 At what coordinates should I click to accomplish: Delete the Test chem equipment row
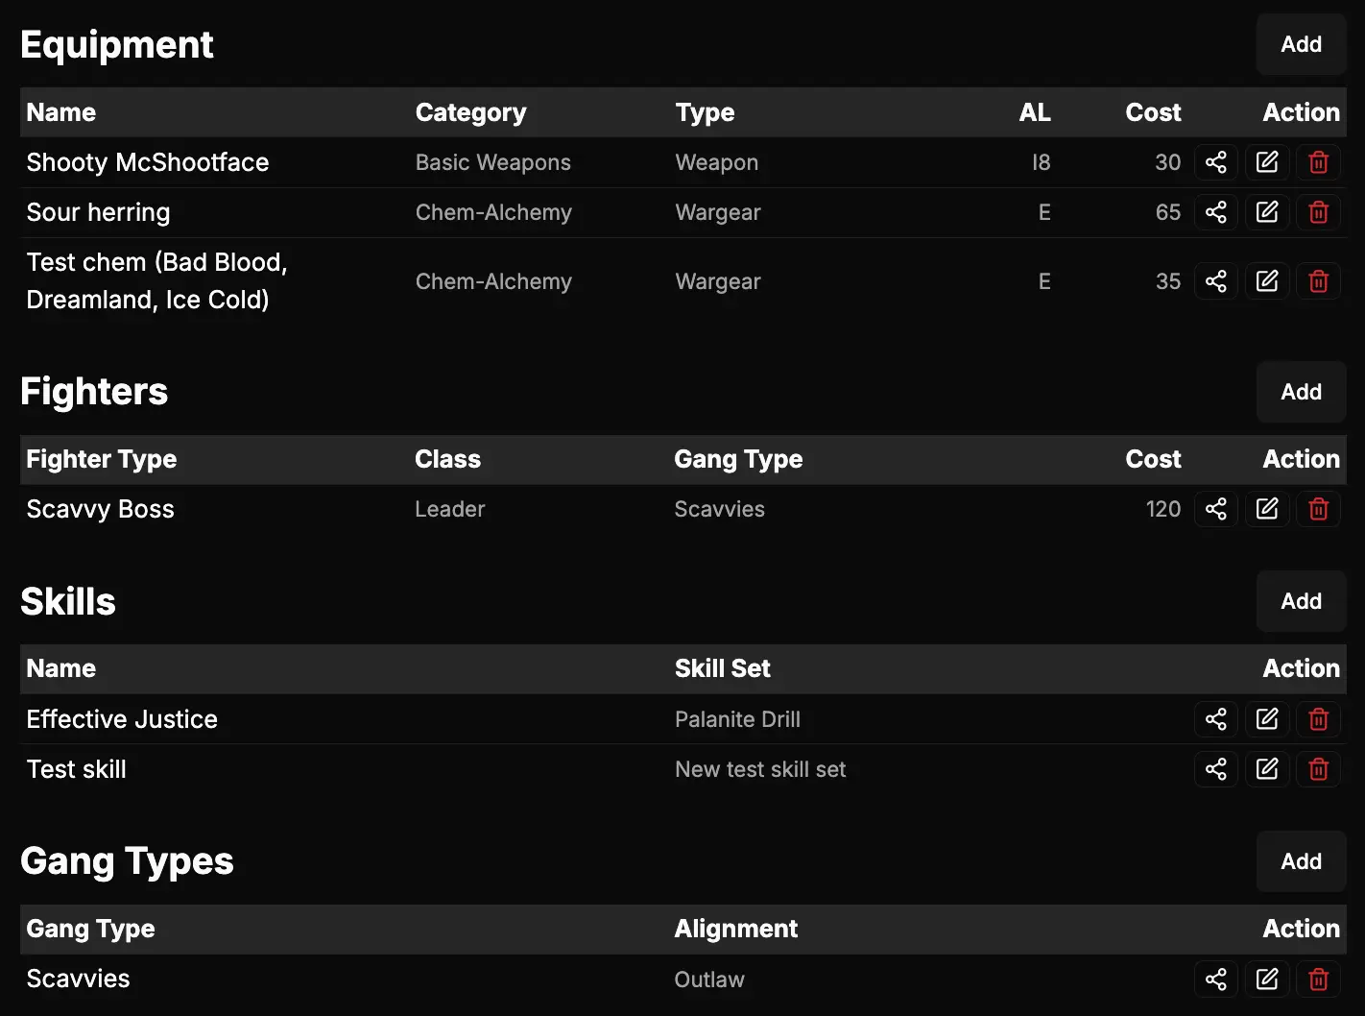click(1318, 281)
